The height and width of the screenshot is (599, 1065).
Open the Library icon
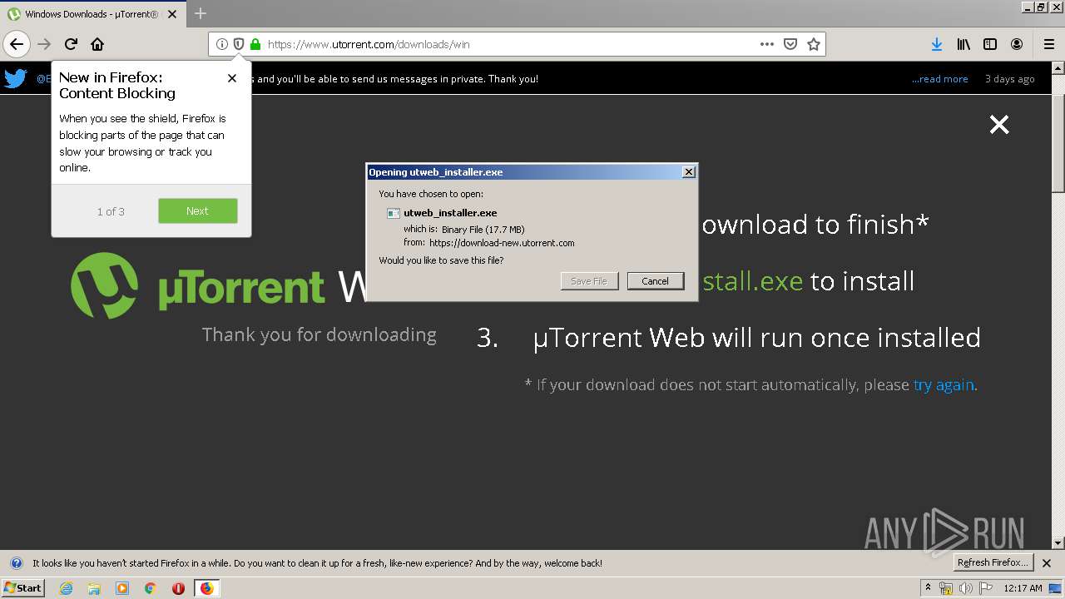click(963, 44)
